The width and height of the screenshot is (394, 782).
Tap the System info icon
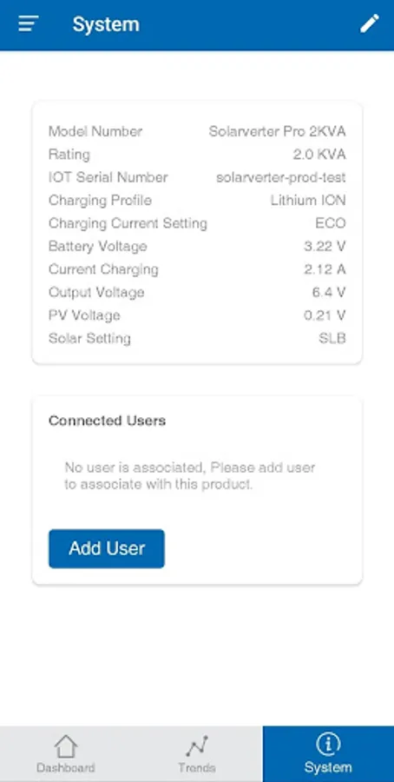pos(328,746)
